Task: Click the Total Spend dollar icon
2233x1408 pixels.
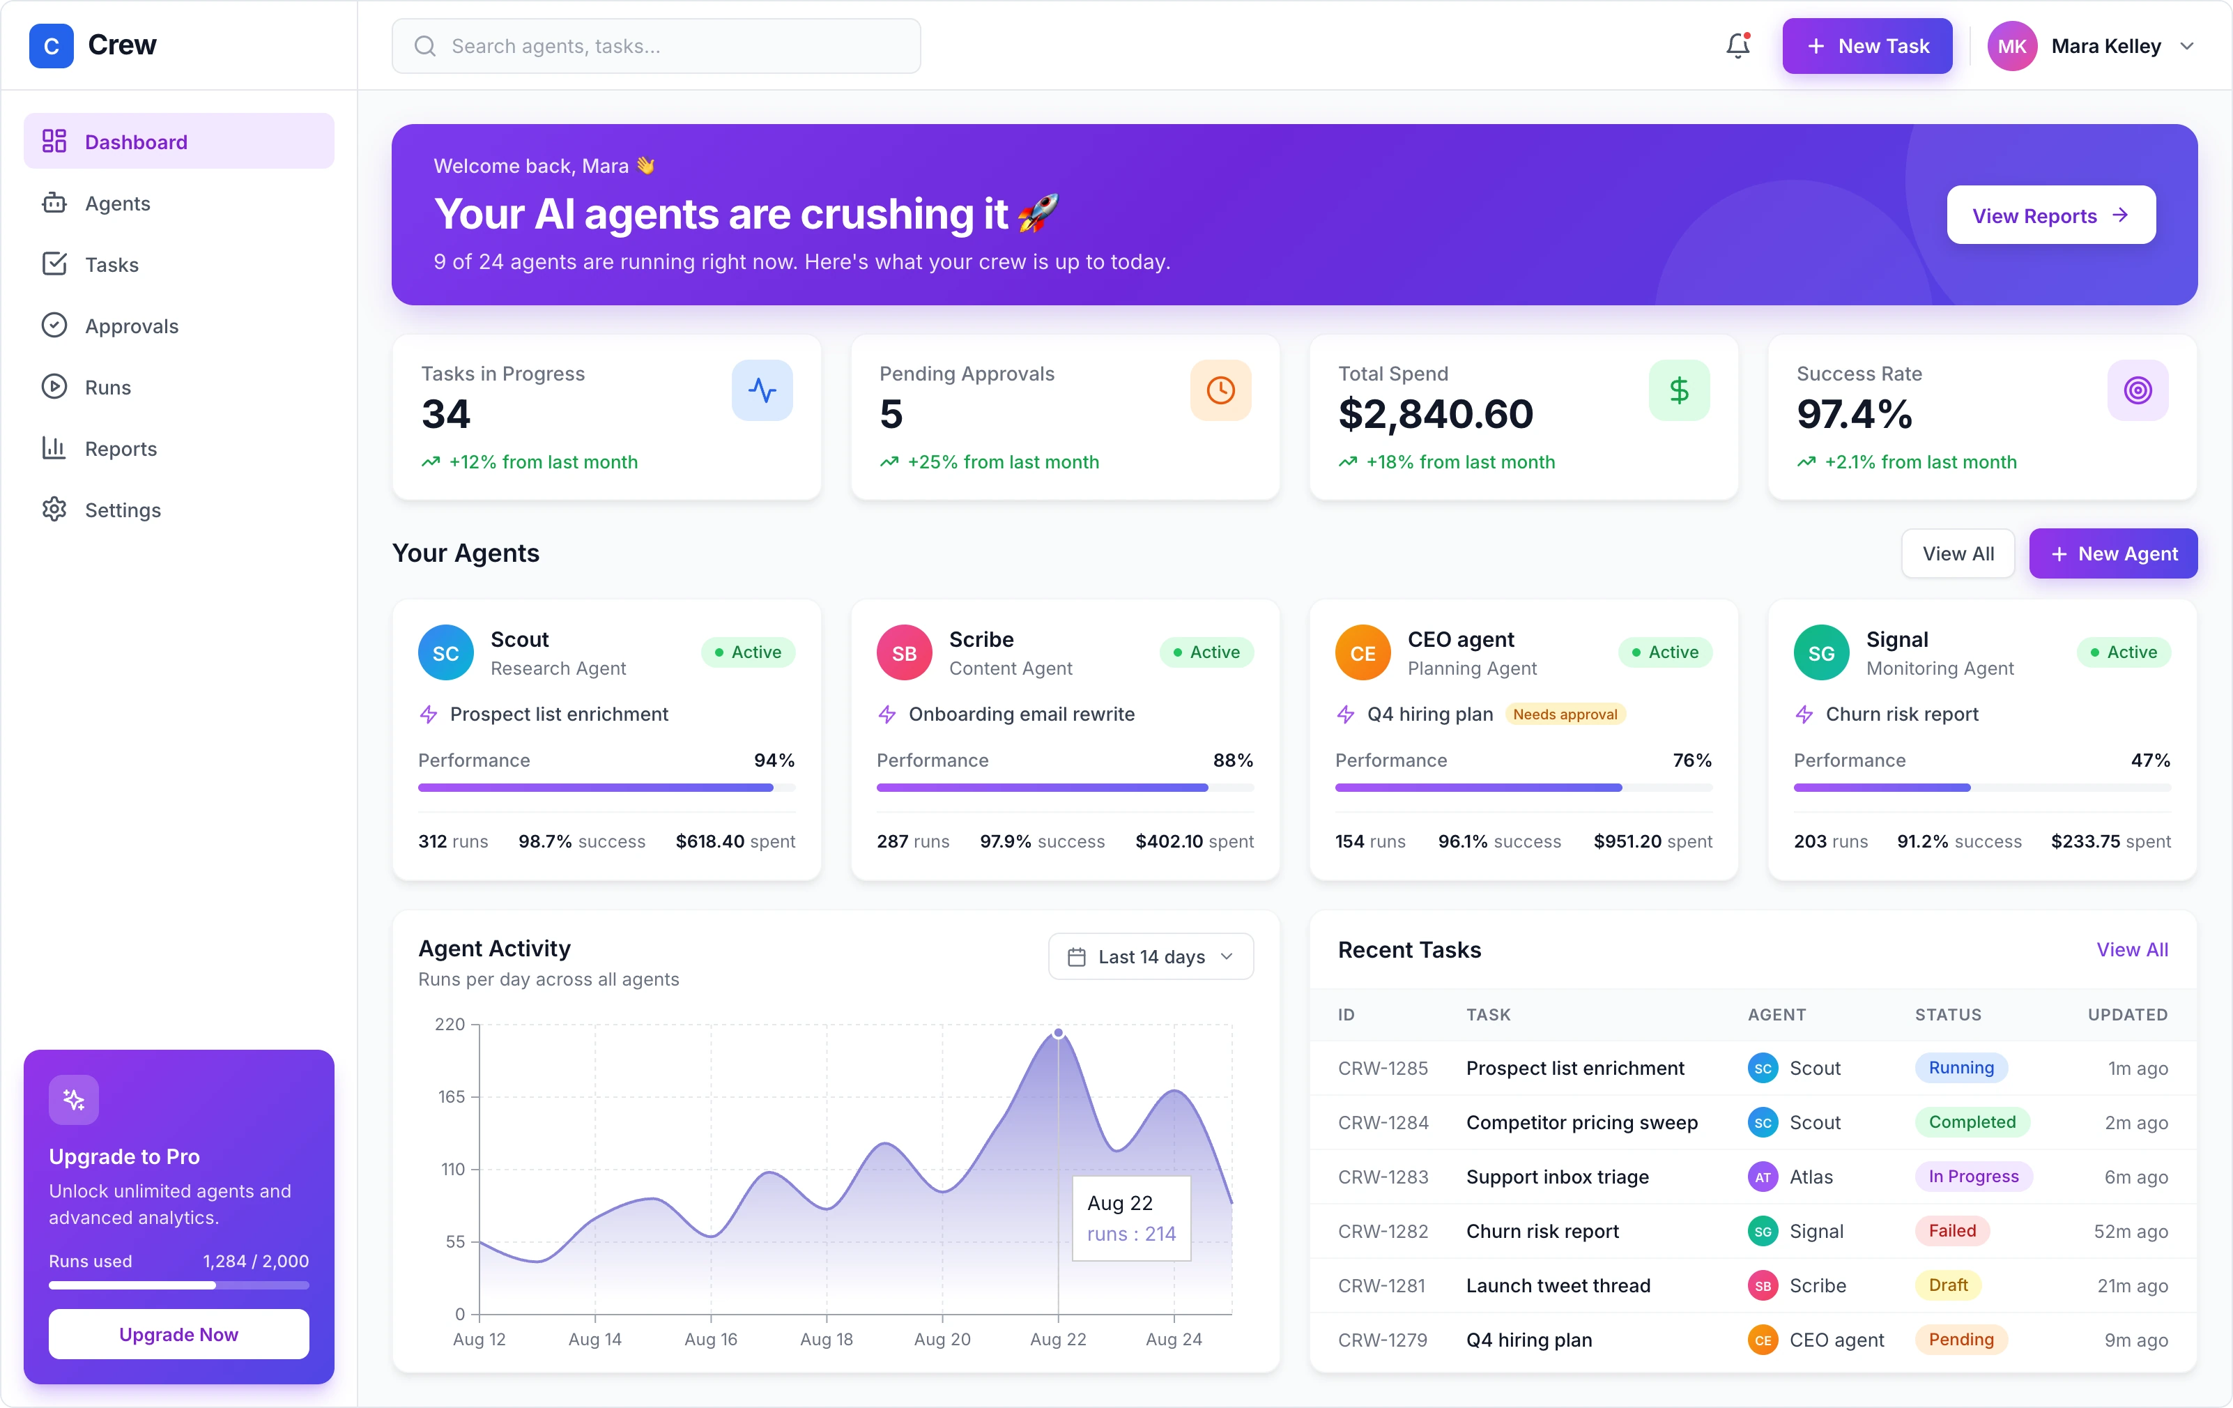Action: [1678, 390]
